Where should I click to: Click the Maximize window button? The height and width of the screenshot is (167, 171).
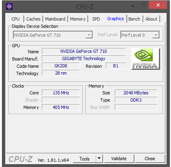[x=144, y=5]
